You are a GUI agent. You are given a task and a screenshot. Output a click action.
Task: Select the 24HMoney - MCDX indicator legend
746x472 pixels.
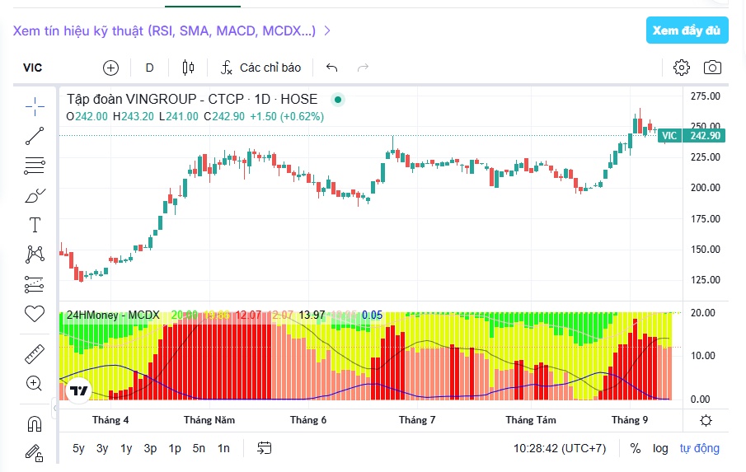(113, 315)
